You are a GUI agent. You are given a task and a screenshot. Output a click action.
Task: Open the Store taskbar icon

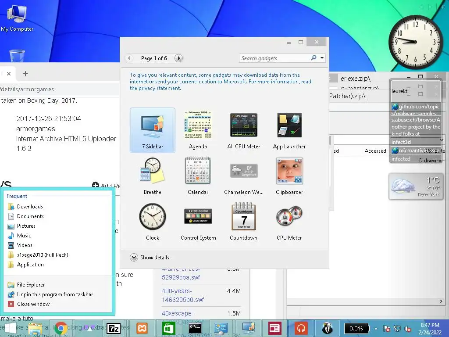168,328
